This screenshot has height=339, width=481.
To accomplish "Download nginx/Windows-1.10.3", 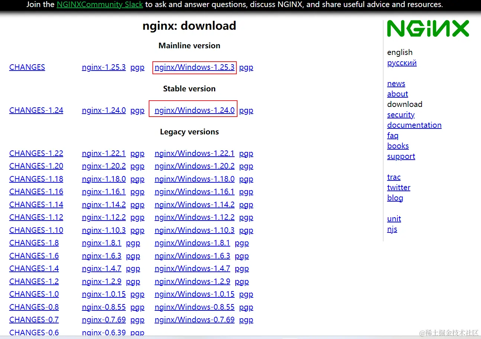I will (194, 230).
